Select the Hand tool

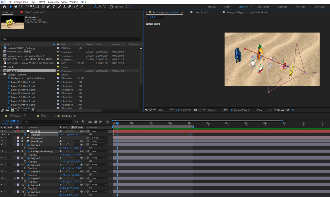coord(16,7)
